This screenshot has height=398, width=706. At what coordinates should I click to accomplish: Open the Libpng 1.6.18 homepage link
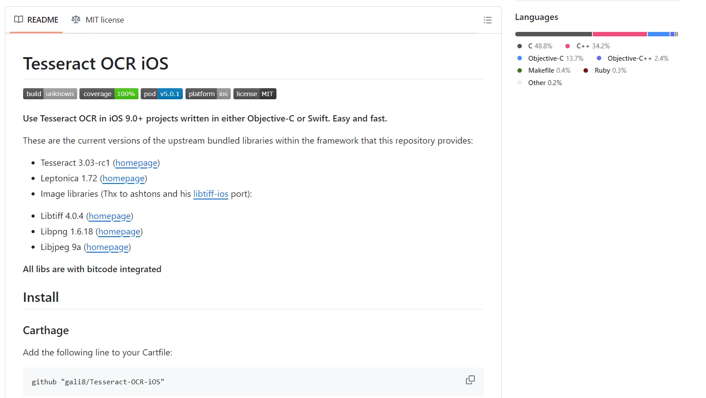tap(119, 232)
